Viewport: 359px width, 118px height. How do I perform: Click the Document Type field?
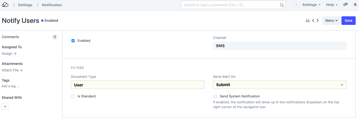(138, 85)
